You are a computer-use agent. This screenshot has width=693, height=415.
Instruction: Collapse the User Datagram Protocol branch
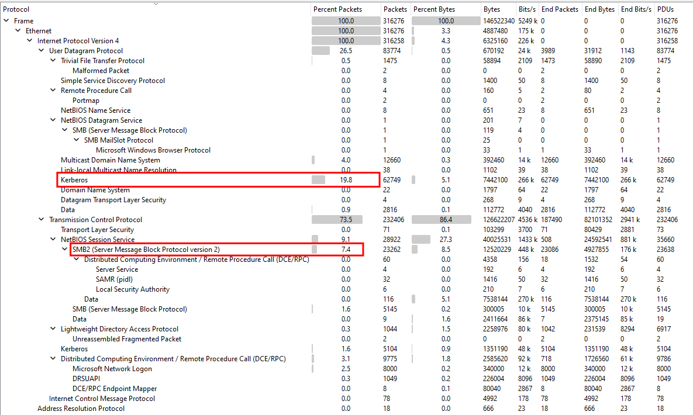click(42, 51)
